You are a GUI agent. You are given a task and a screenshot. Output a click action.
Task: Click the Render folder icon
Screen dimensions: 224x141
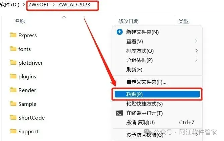[13, 90]
